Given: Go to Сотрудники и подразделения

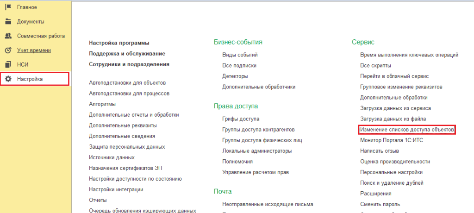Looking at the screenshot, I should point(129,64).
